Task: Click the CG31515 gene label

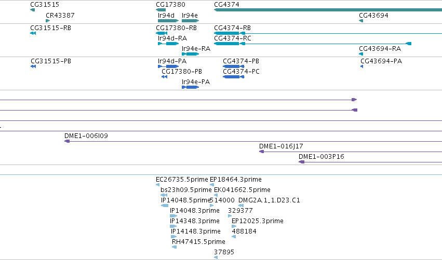Action: coord(45,5)
